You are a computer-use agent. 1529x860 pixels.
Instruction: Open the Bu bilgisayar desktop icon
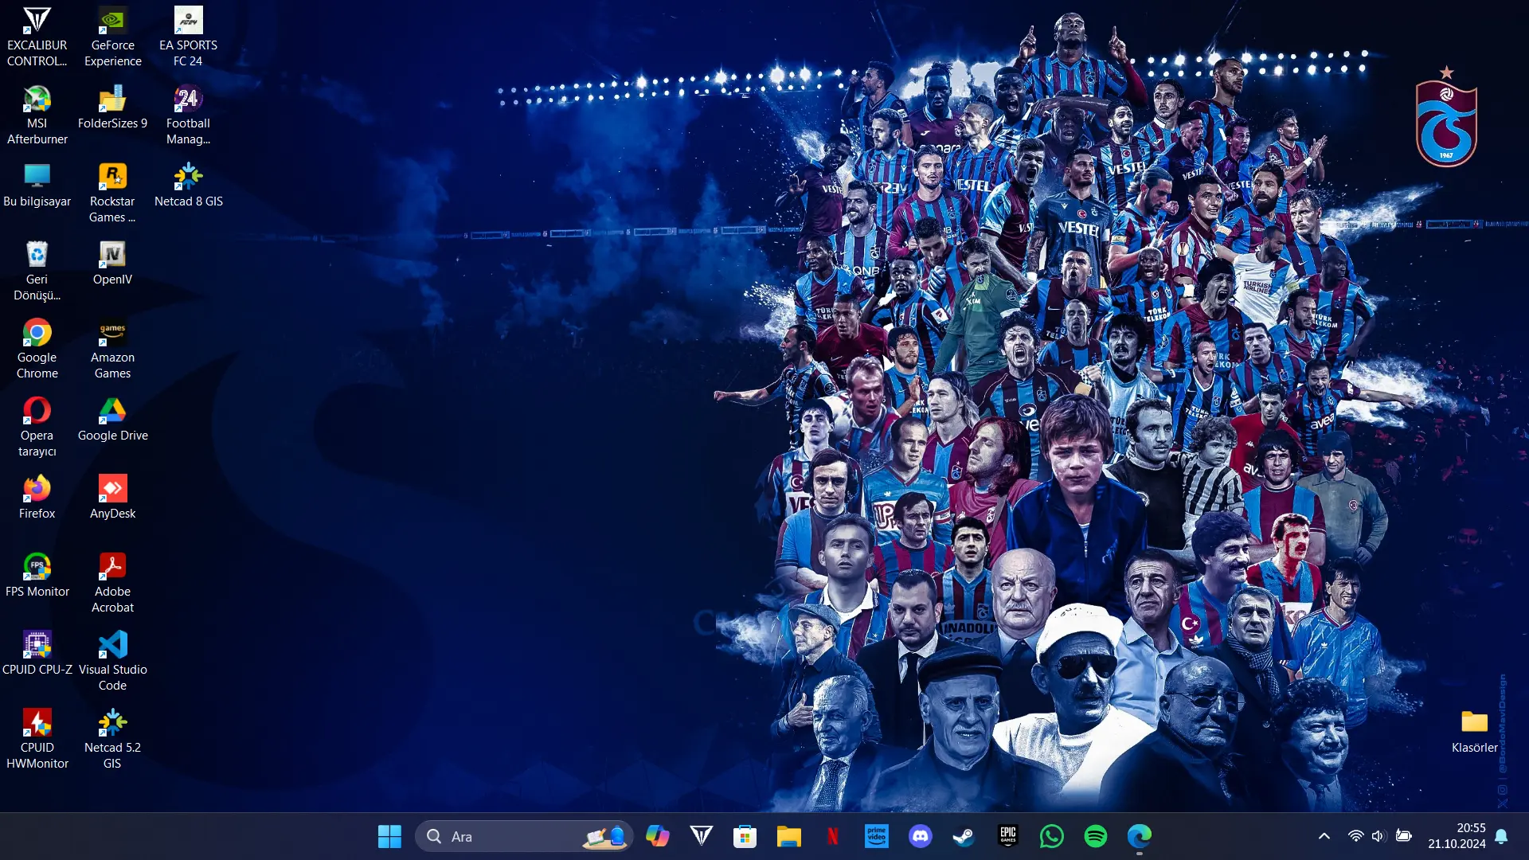37,185
